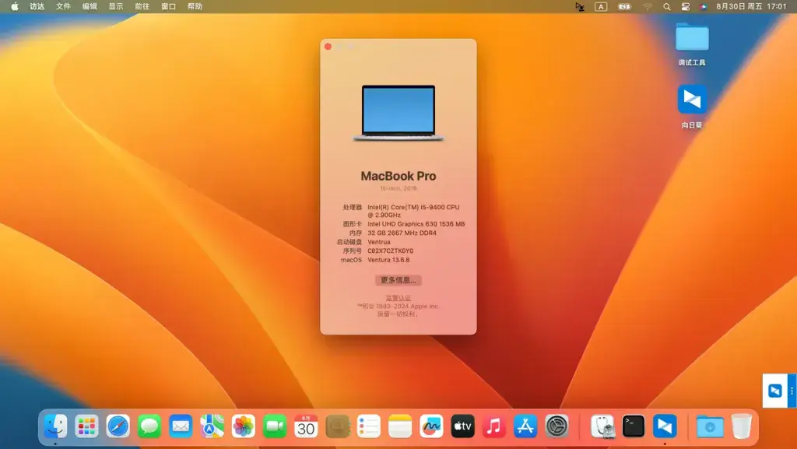Open the Music app in Dock
This screenshot has width=797, height=449.
tap(494, 426)
